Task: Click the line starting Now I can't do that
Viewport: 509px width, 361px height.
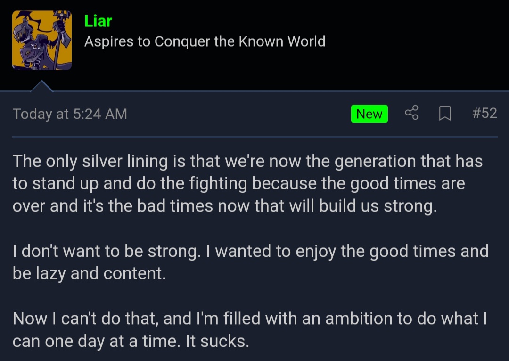Action: click(x=250, y=319)
